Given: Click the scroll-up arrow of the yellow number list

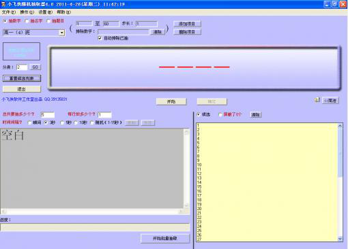Looking at the screenshot, I should coord(340,126).
